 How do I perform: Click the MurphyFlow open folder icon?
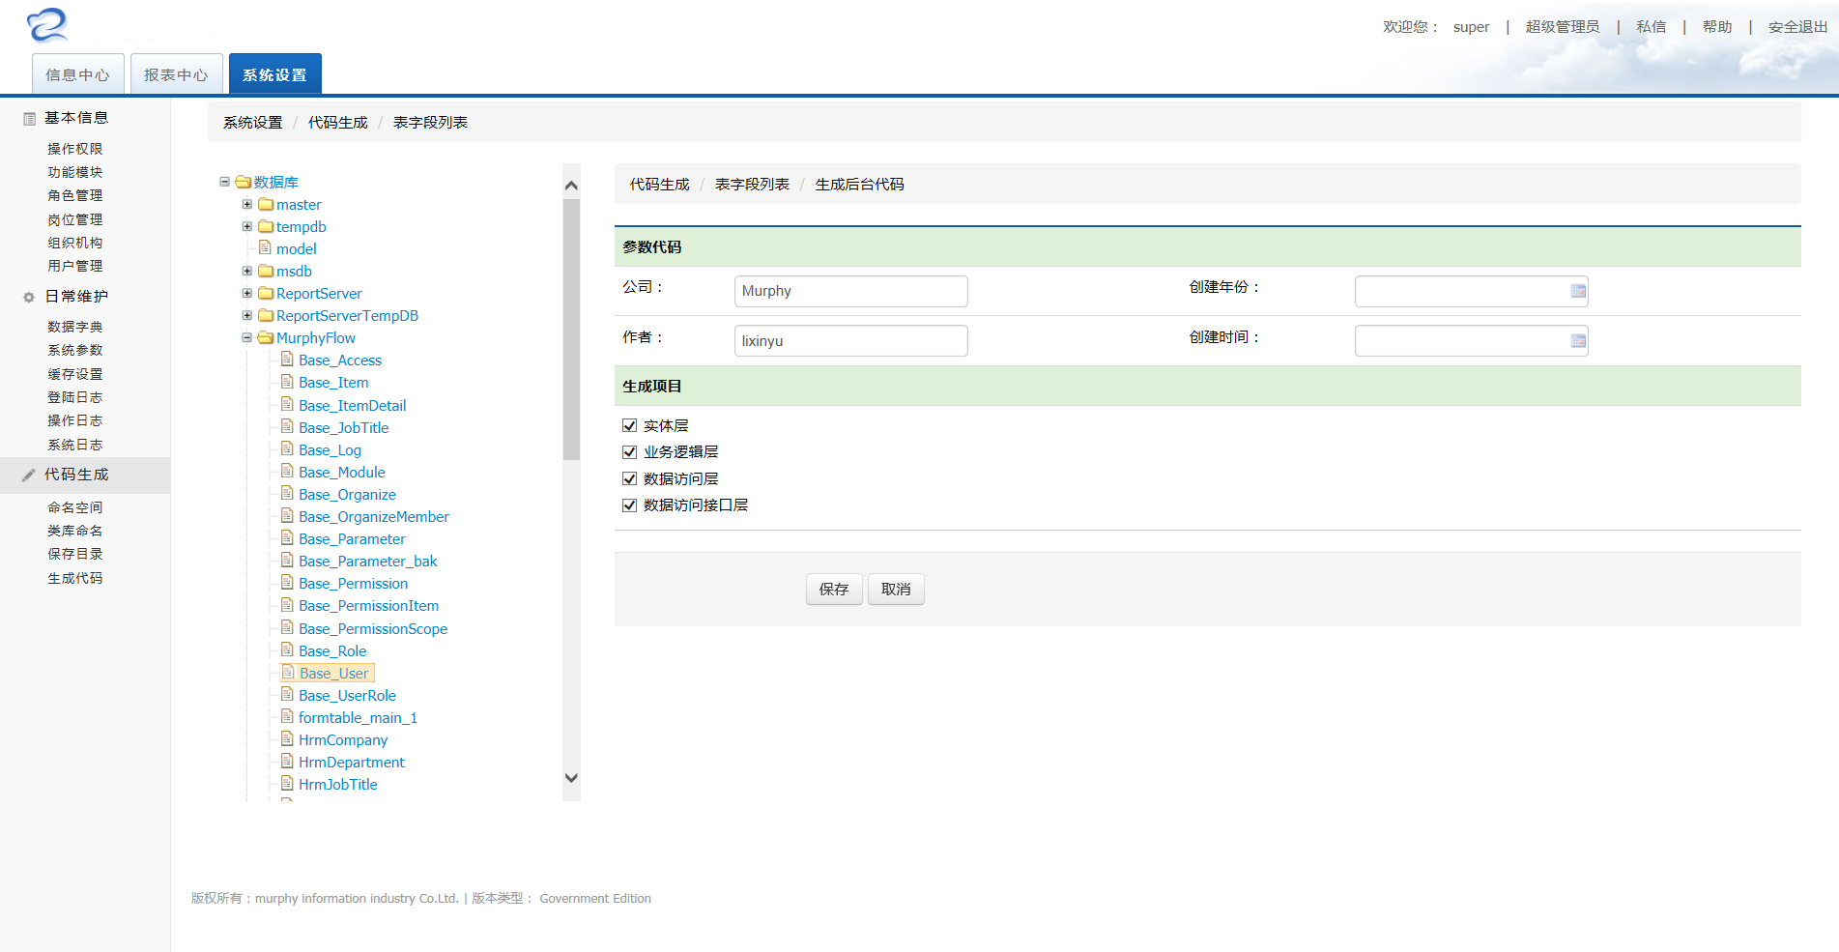pos(266,337)
